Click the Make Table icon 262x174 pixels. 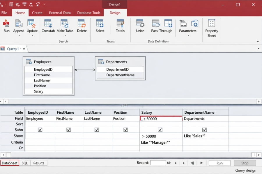click(x=65, y=25)
